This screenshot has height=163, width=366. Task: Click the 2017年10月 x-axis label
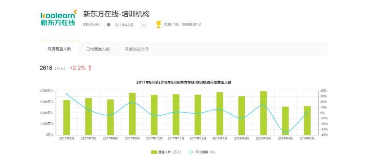click(154, 138)
